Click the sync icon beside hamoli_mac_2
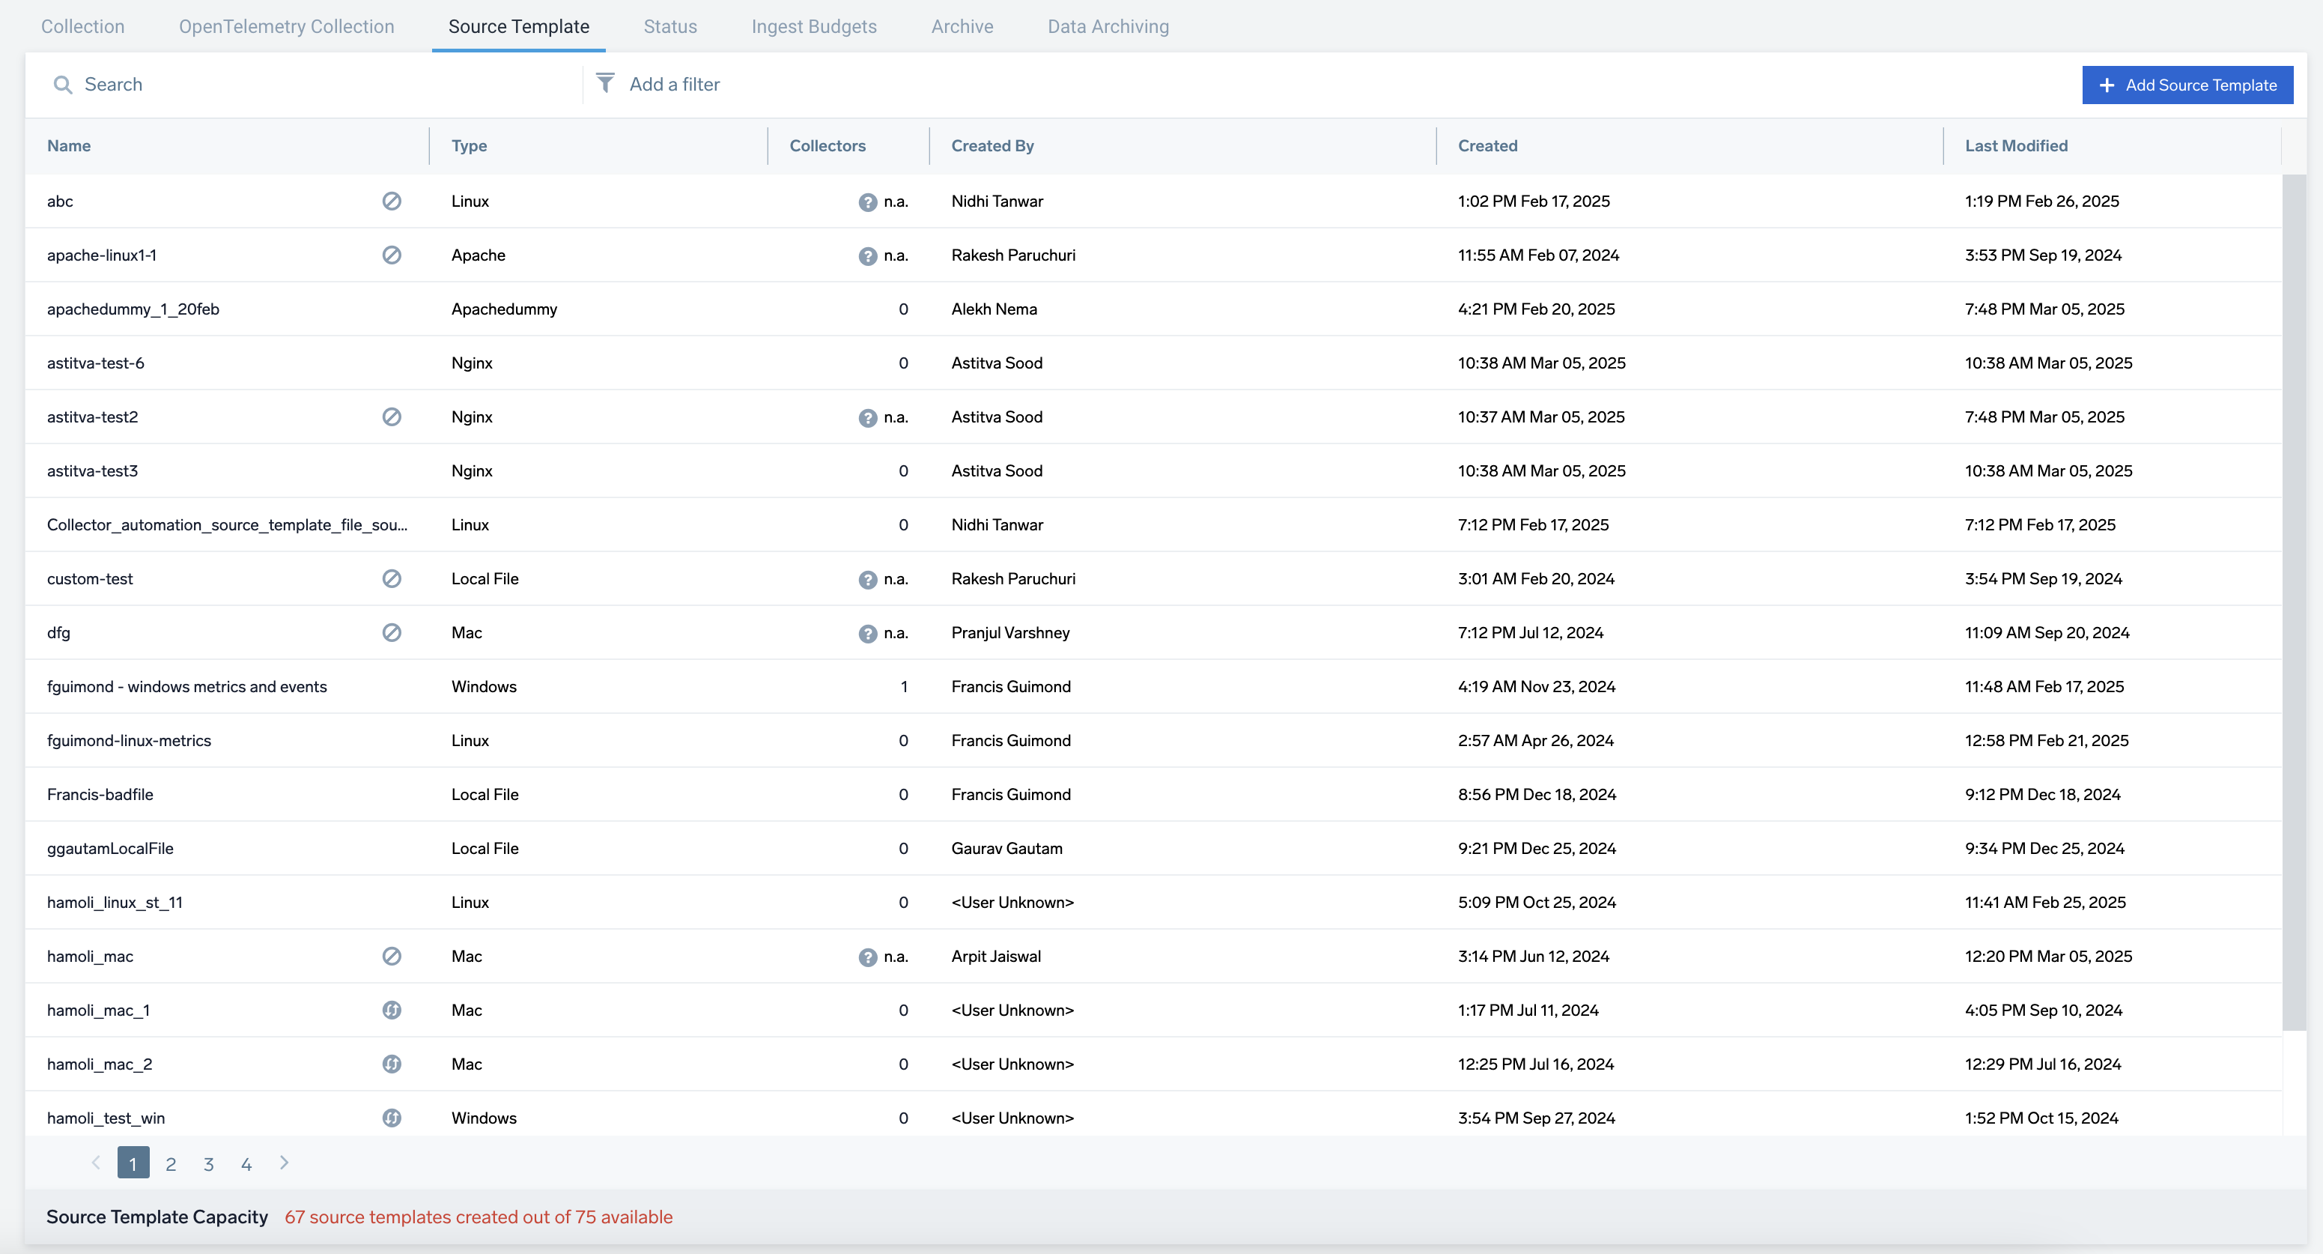Viewport: 2323px width, 1254px height. [392, 1064]
